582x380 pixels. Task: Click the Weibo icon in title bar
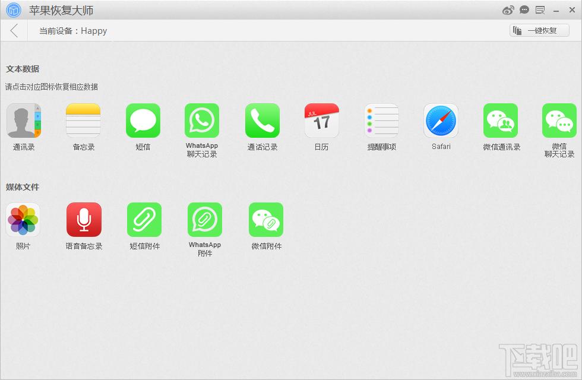point(508,10)
